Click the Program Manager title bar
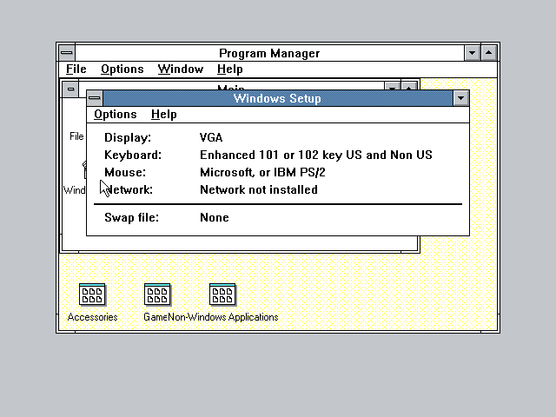The width and height of the screenshot is (556, 417). click(269, 53)
